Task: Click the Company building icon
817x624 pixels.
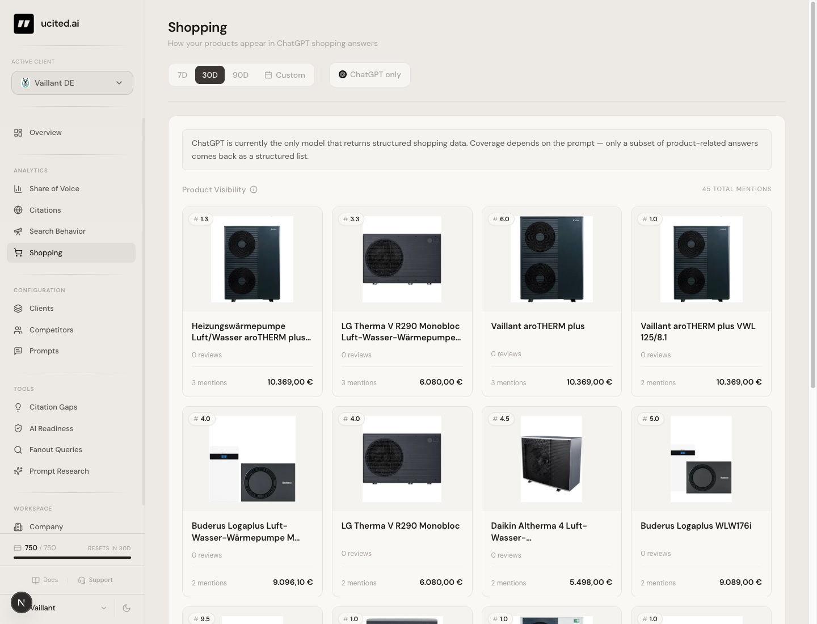Action: click(x=18, y=527)
